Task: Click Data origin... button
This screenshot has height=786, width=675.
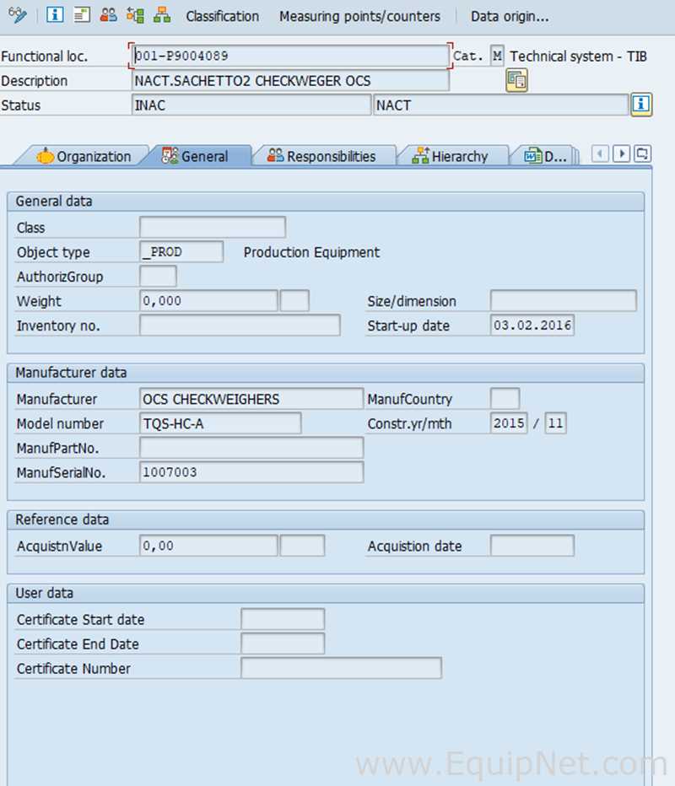Action: [x=510, y=17]
